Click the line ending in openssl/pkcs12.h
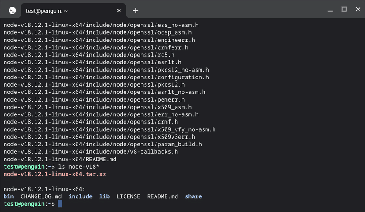 click(94, 85)
